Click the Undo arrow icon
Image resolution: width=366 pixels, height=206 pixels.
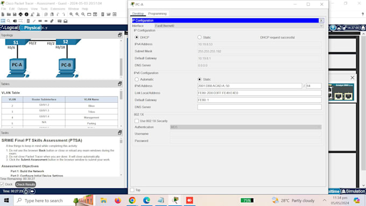(x=58, y=14)
